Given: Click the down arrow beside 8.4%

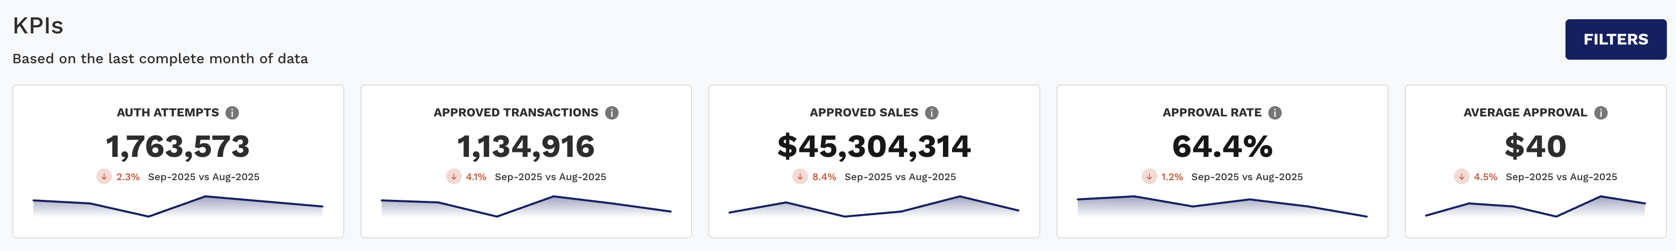Looking at the screenshot, I should click(x=799, y=176).
